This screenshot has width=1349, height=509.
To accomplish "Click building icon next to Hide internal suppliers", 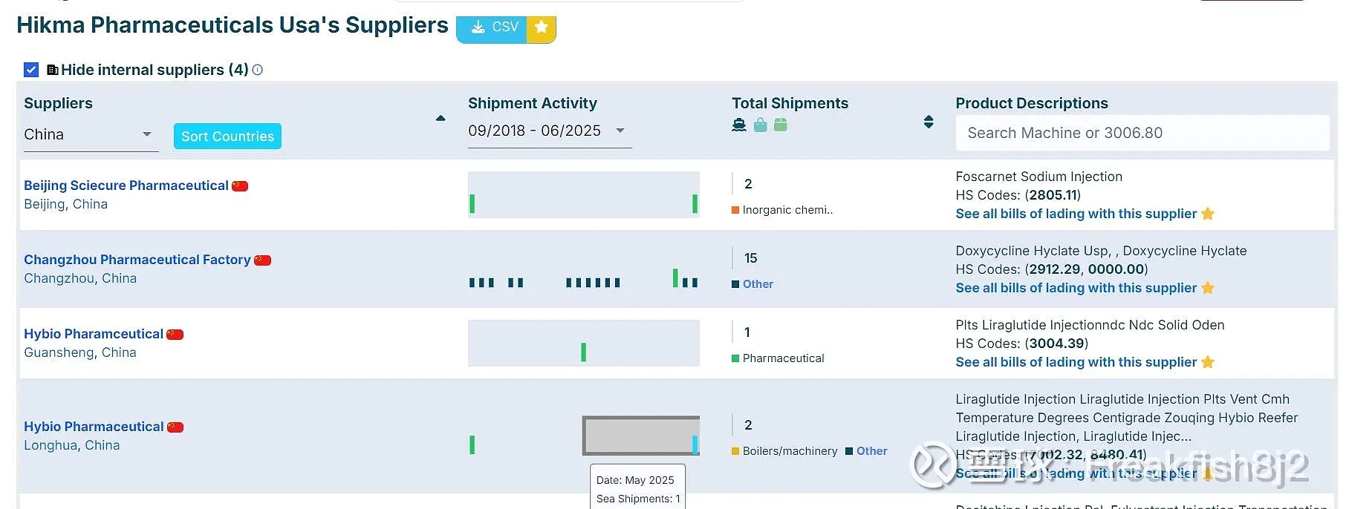I will (x=52, y=70).
